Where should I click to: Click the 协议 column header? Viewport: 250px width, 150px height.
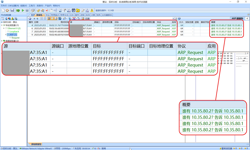click(x=159, y=22)
